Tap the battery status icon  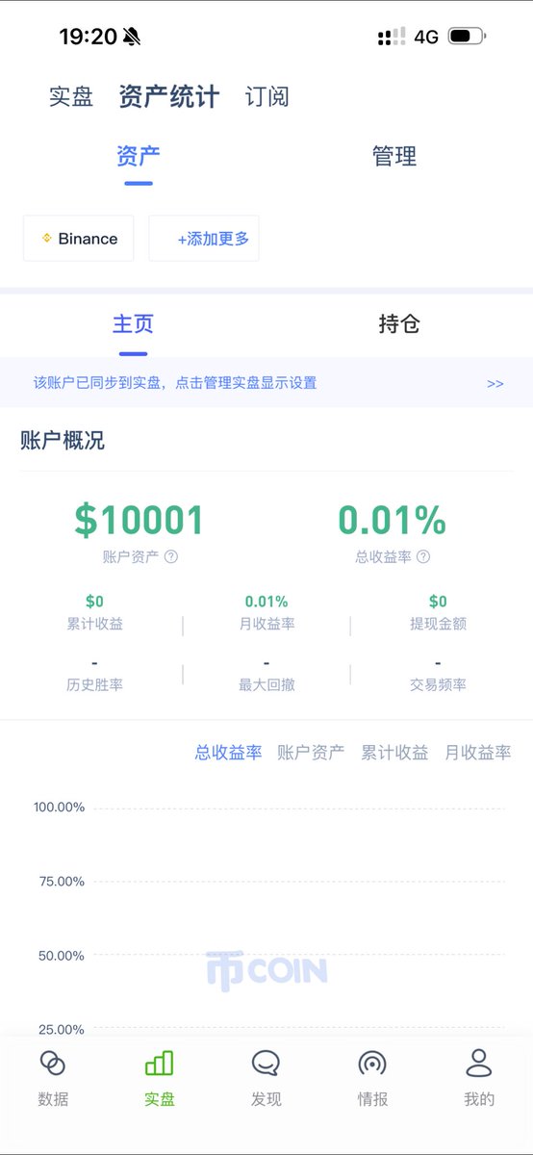[468, 37]
